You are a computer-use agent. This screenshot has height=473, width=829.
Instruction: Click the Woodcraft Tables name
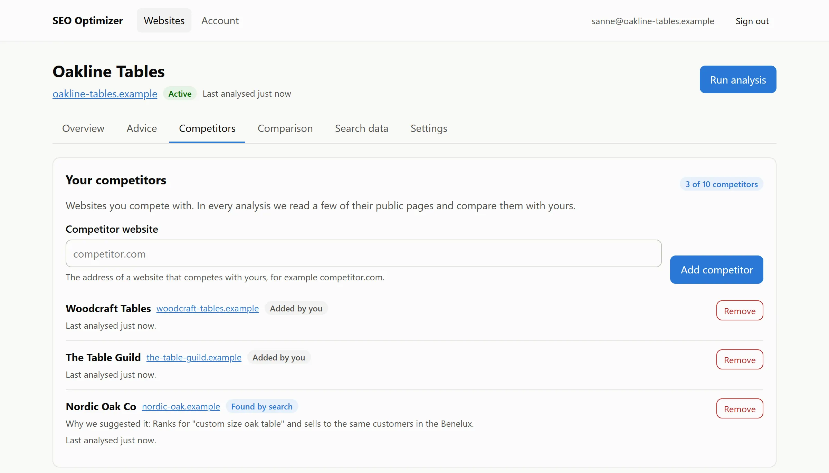108,308
